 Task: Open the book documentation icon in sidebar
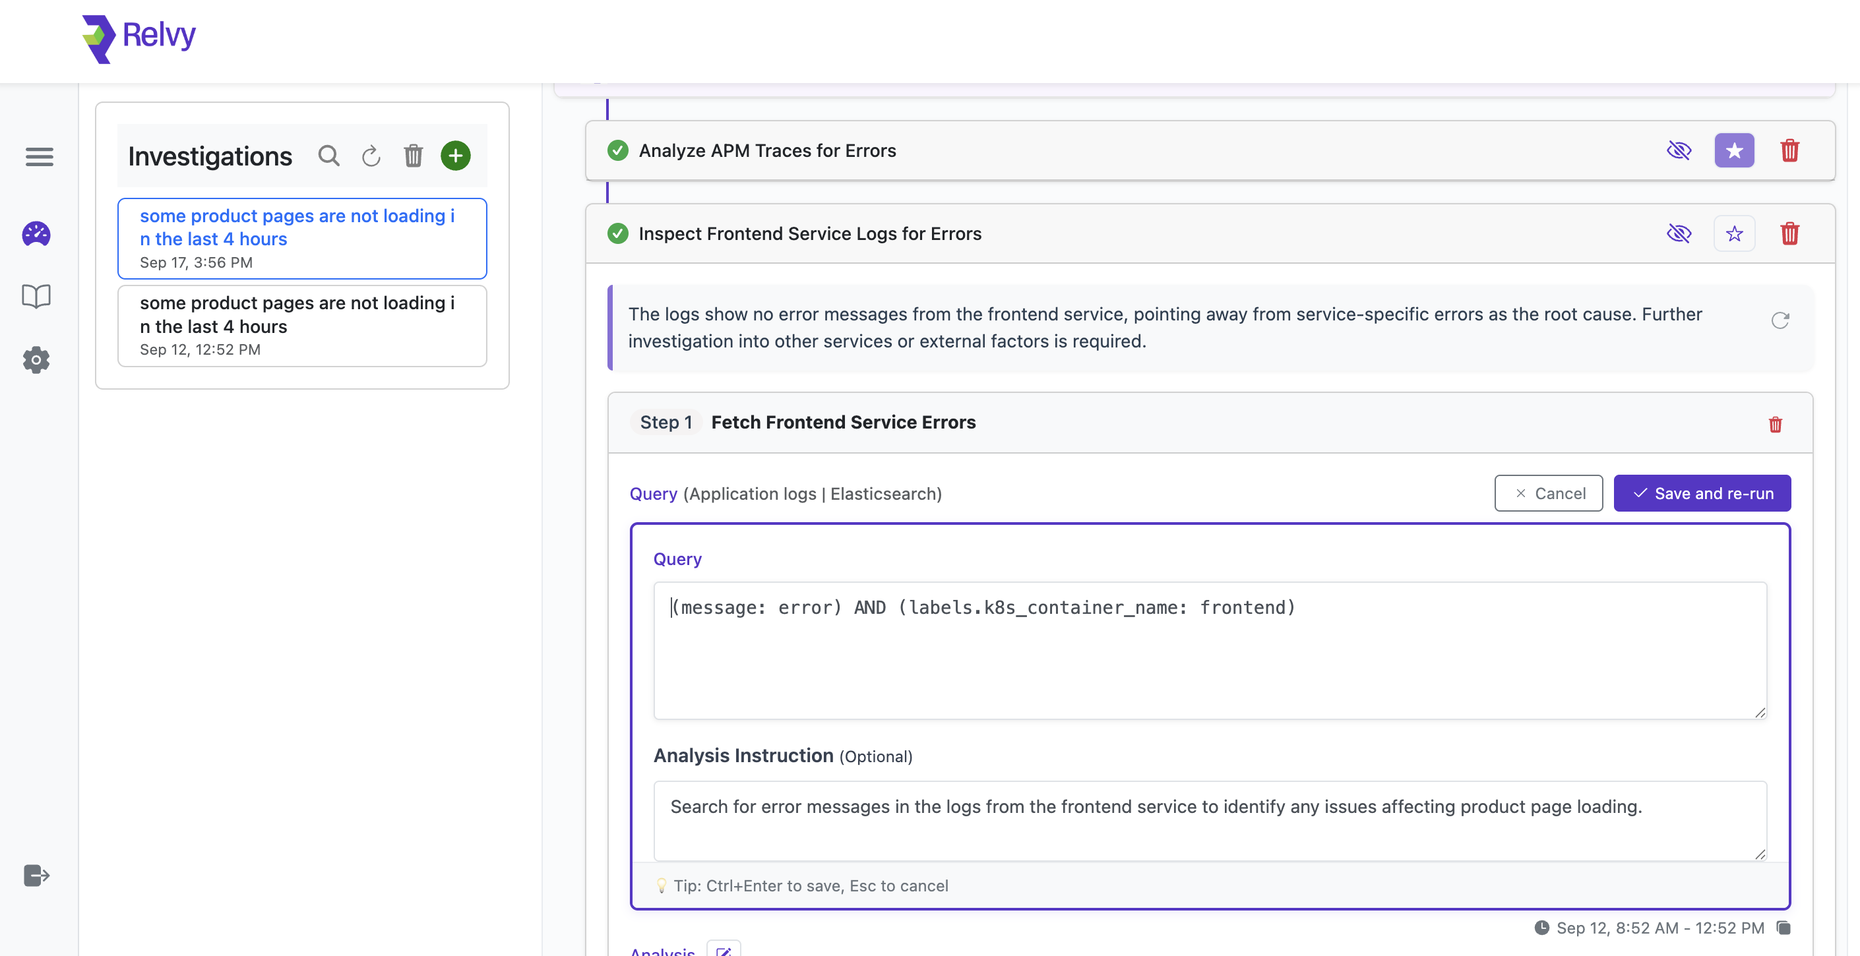coord(36,296)
